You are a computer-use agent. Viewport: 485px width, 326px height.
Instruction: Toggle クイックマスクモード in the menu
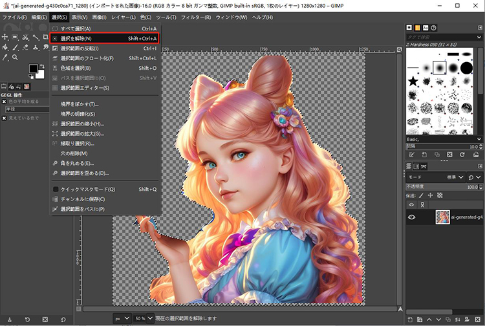click(105, 190)
